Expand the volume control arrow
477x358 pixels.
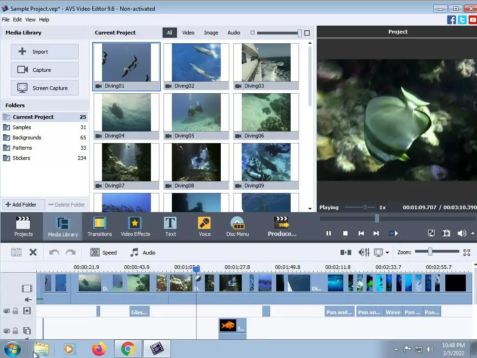pos(472,233)
